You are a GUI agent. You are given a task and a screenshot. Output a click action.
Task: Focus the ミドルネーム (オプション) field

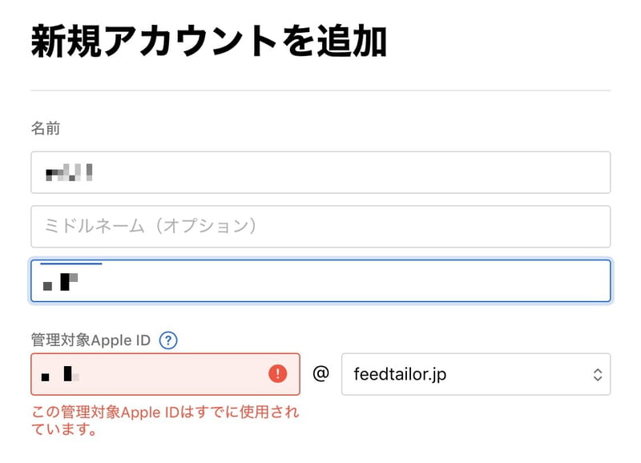point(320,227)
